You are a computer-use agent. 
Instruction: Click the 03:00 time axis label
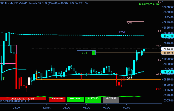point(67,108)
